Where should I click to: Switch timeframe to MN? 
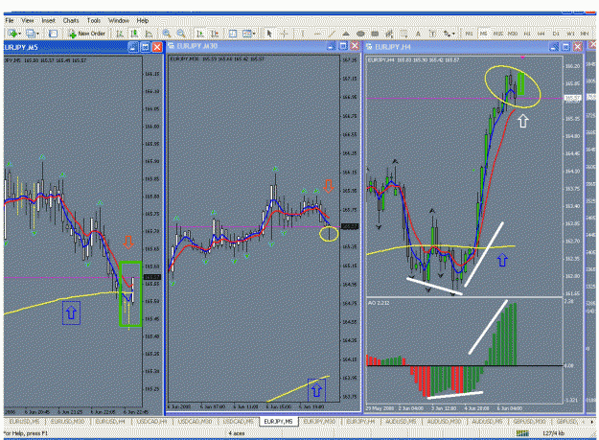585,34
